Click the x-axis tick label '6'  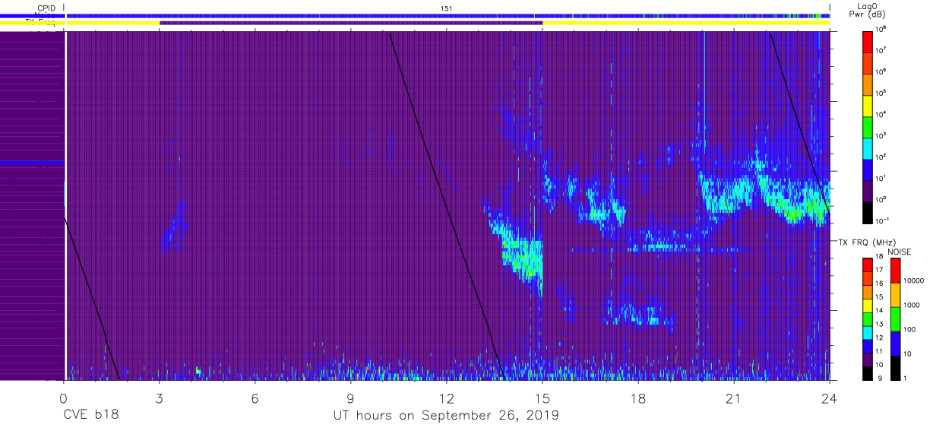[255, 398]
